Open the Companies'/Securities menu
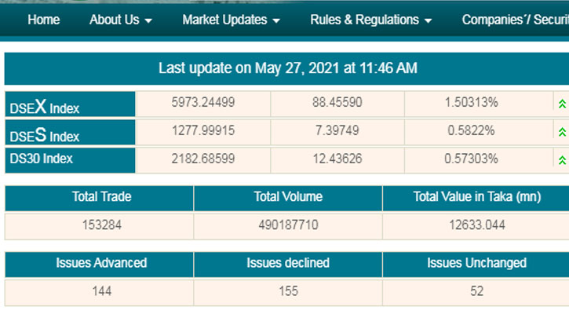Screen dimensions: 569x314 coord(515,20)
